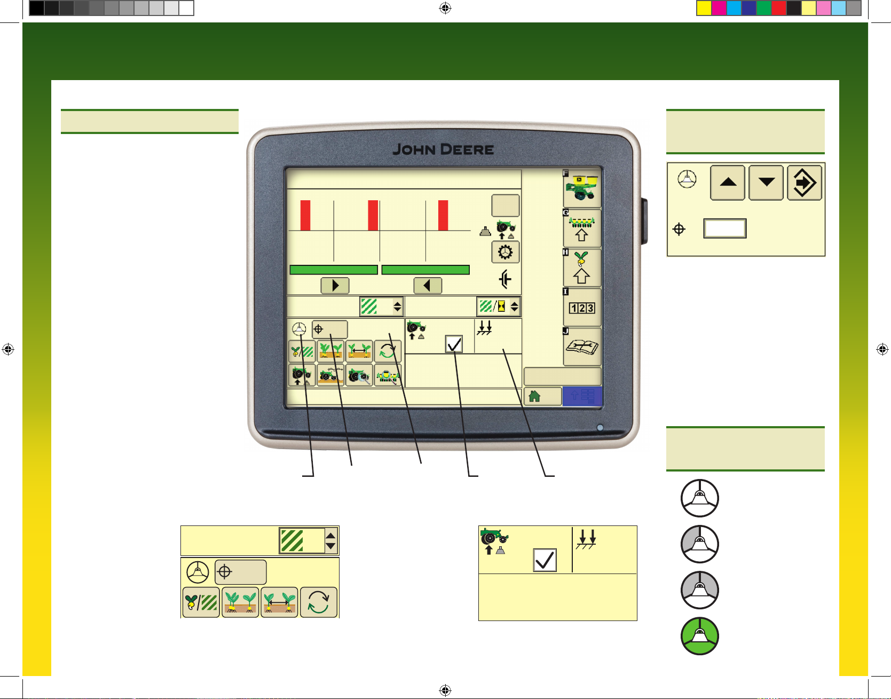Tap refresh arrows icon in lower-left inset
The width and height of the screenshot is (891, 699).
click(319, 602)
